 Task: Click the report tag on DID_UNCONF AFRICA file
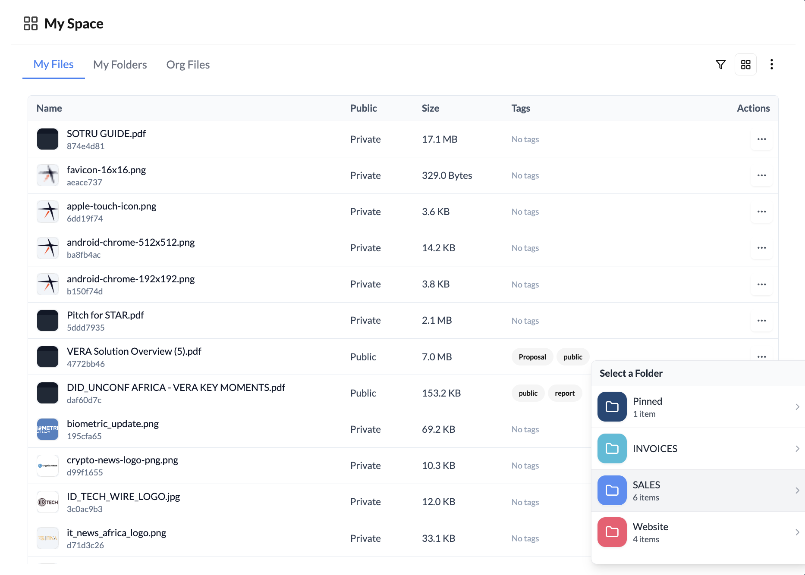coord(565,393)
